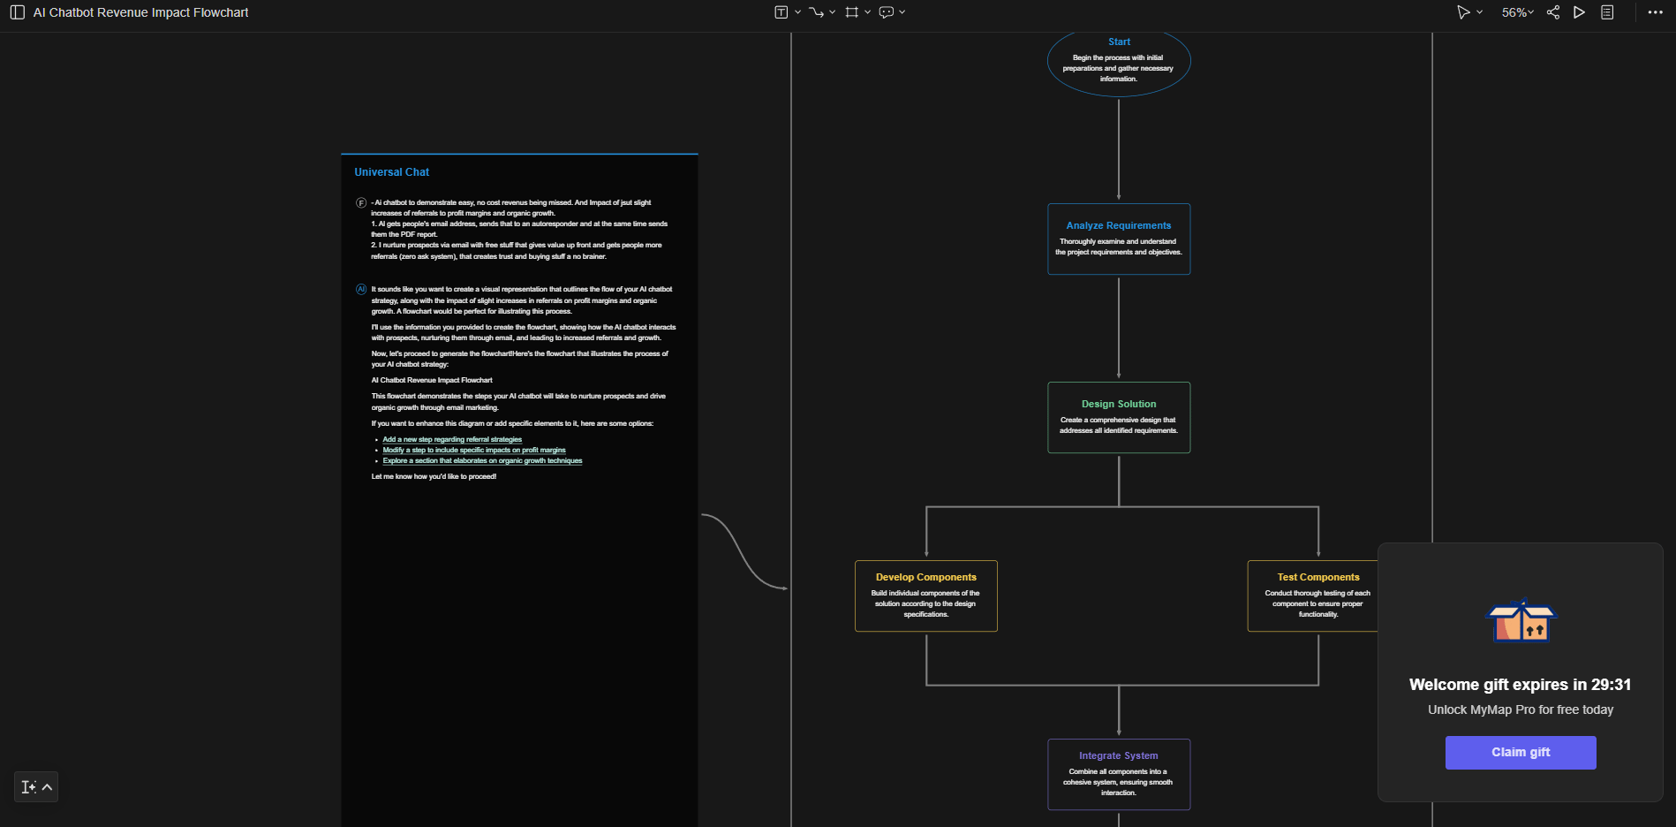This screenshot has width=1676, height=827.
Task: Open the comment tool
Action: point(887,11)
